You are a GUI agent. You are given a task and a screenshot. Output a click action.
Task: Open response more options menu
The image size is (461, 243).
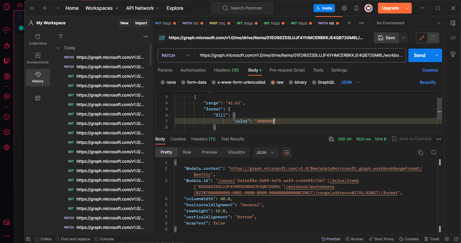pyautogui.click(x=439, y=139)
